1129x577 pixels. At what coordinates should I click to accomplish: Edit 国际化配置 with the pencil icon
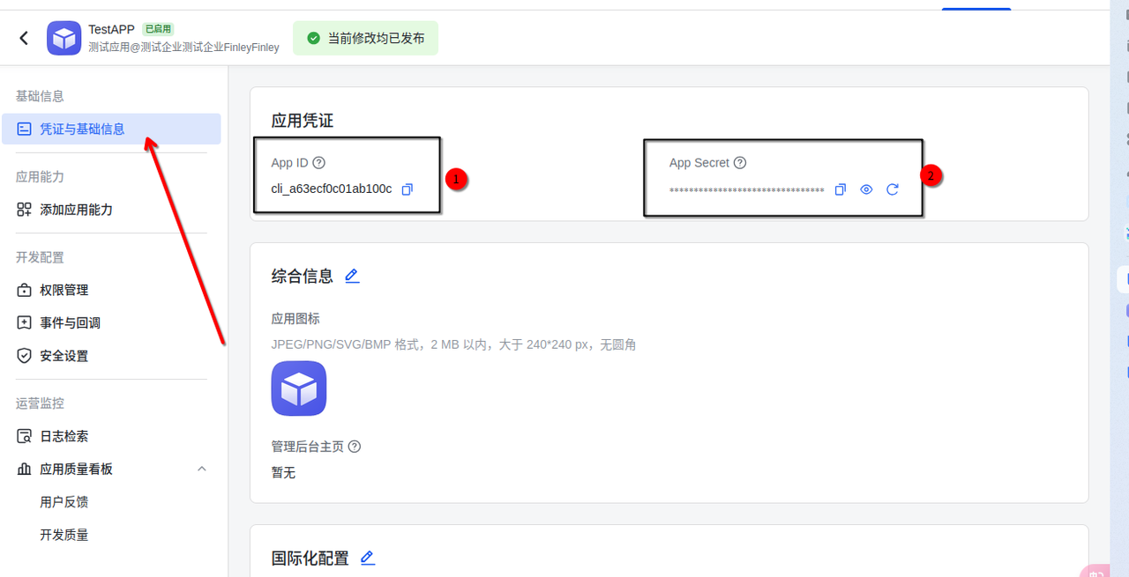[368, 557]
